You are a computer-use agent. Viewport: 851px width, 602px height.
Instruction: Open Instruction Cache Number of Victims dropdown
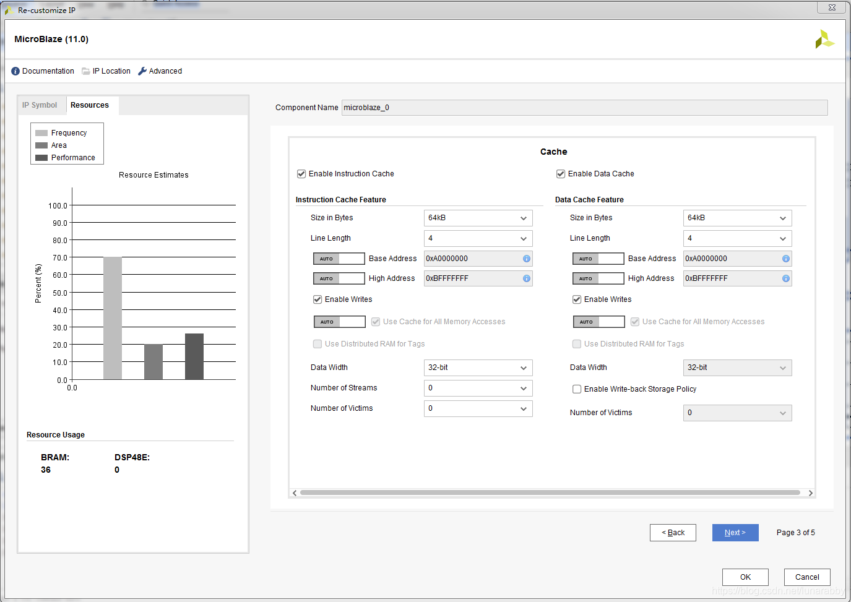point(478,408)
